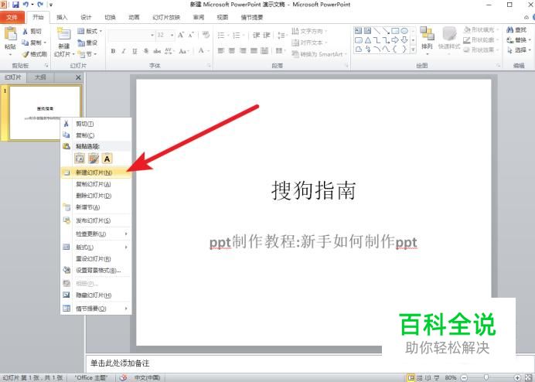
Task: Click the New Slide icon in ribbon
Action: click(64, 34)
